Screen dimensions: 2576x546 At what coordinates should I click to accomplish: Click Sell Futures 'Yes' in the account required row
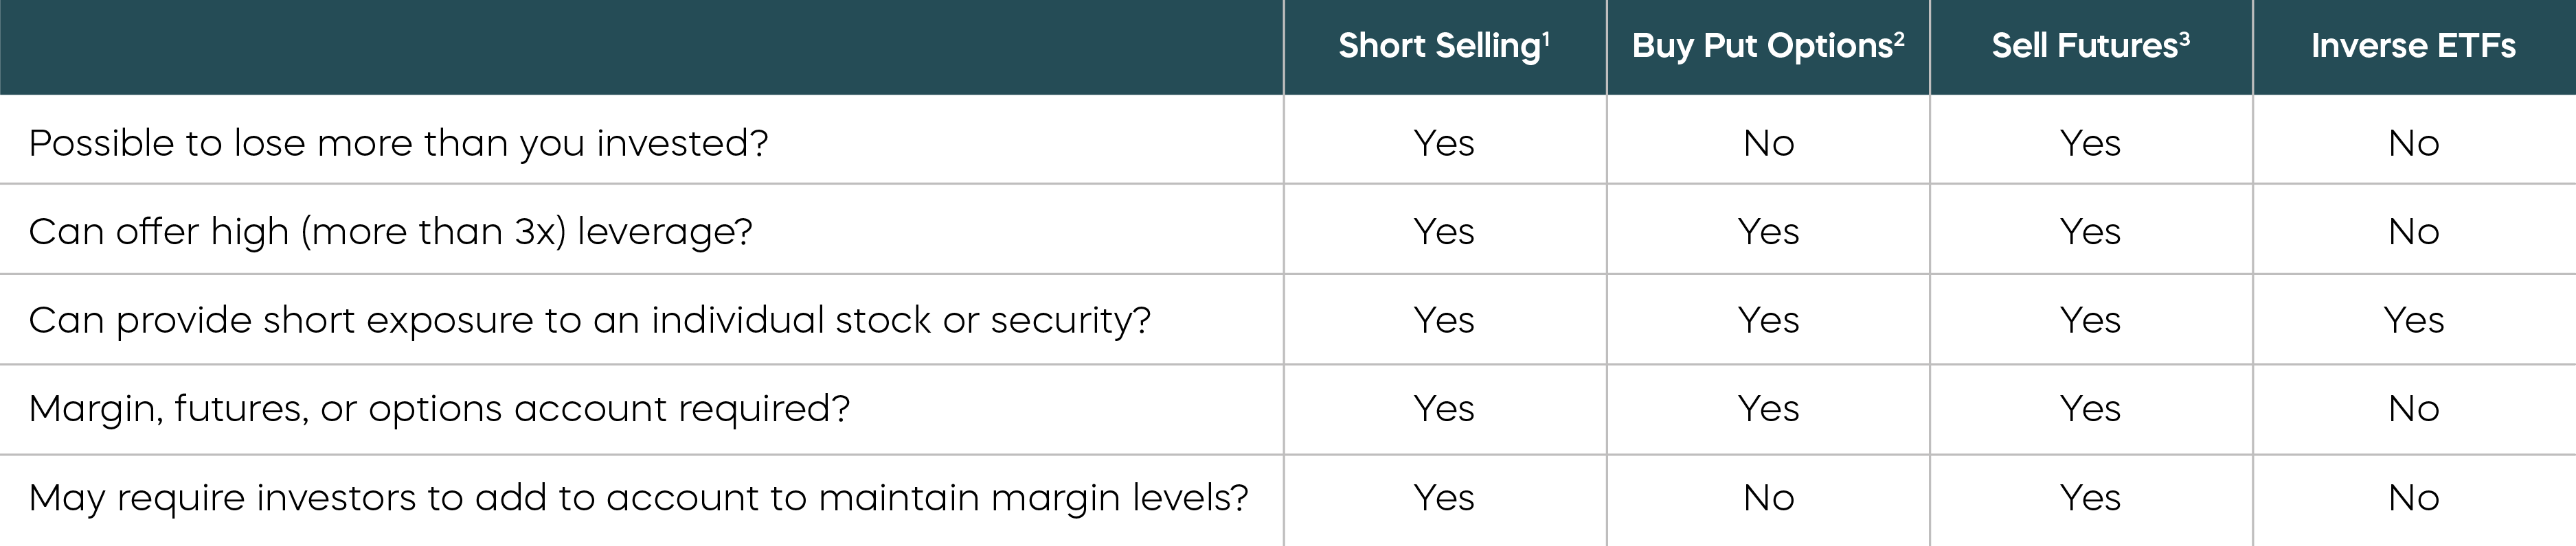(2090, 408)
